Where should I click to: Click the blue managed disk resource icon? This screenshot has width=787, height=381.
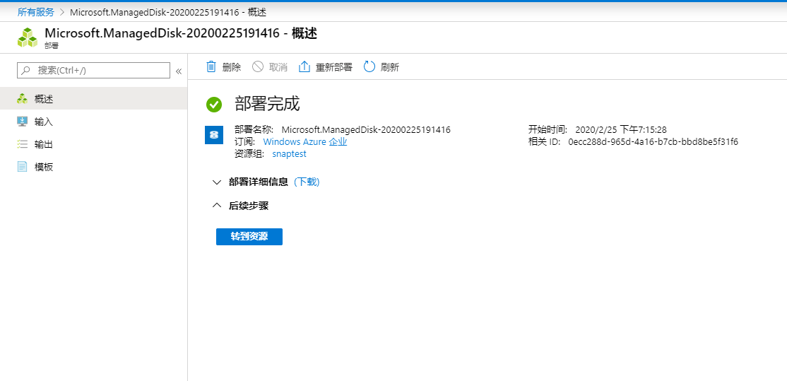[214, 135]
